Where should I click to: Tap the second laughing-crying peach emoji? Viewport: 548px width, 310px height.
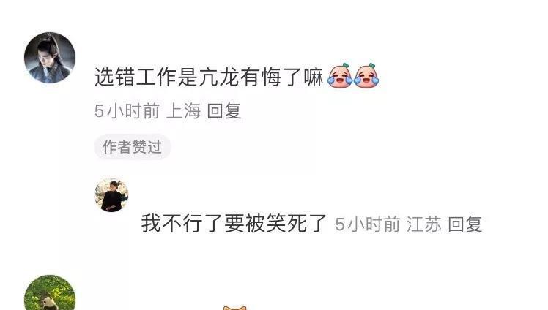[366, 75]
